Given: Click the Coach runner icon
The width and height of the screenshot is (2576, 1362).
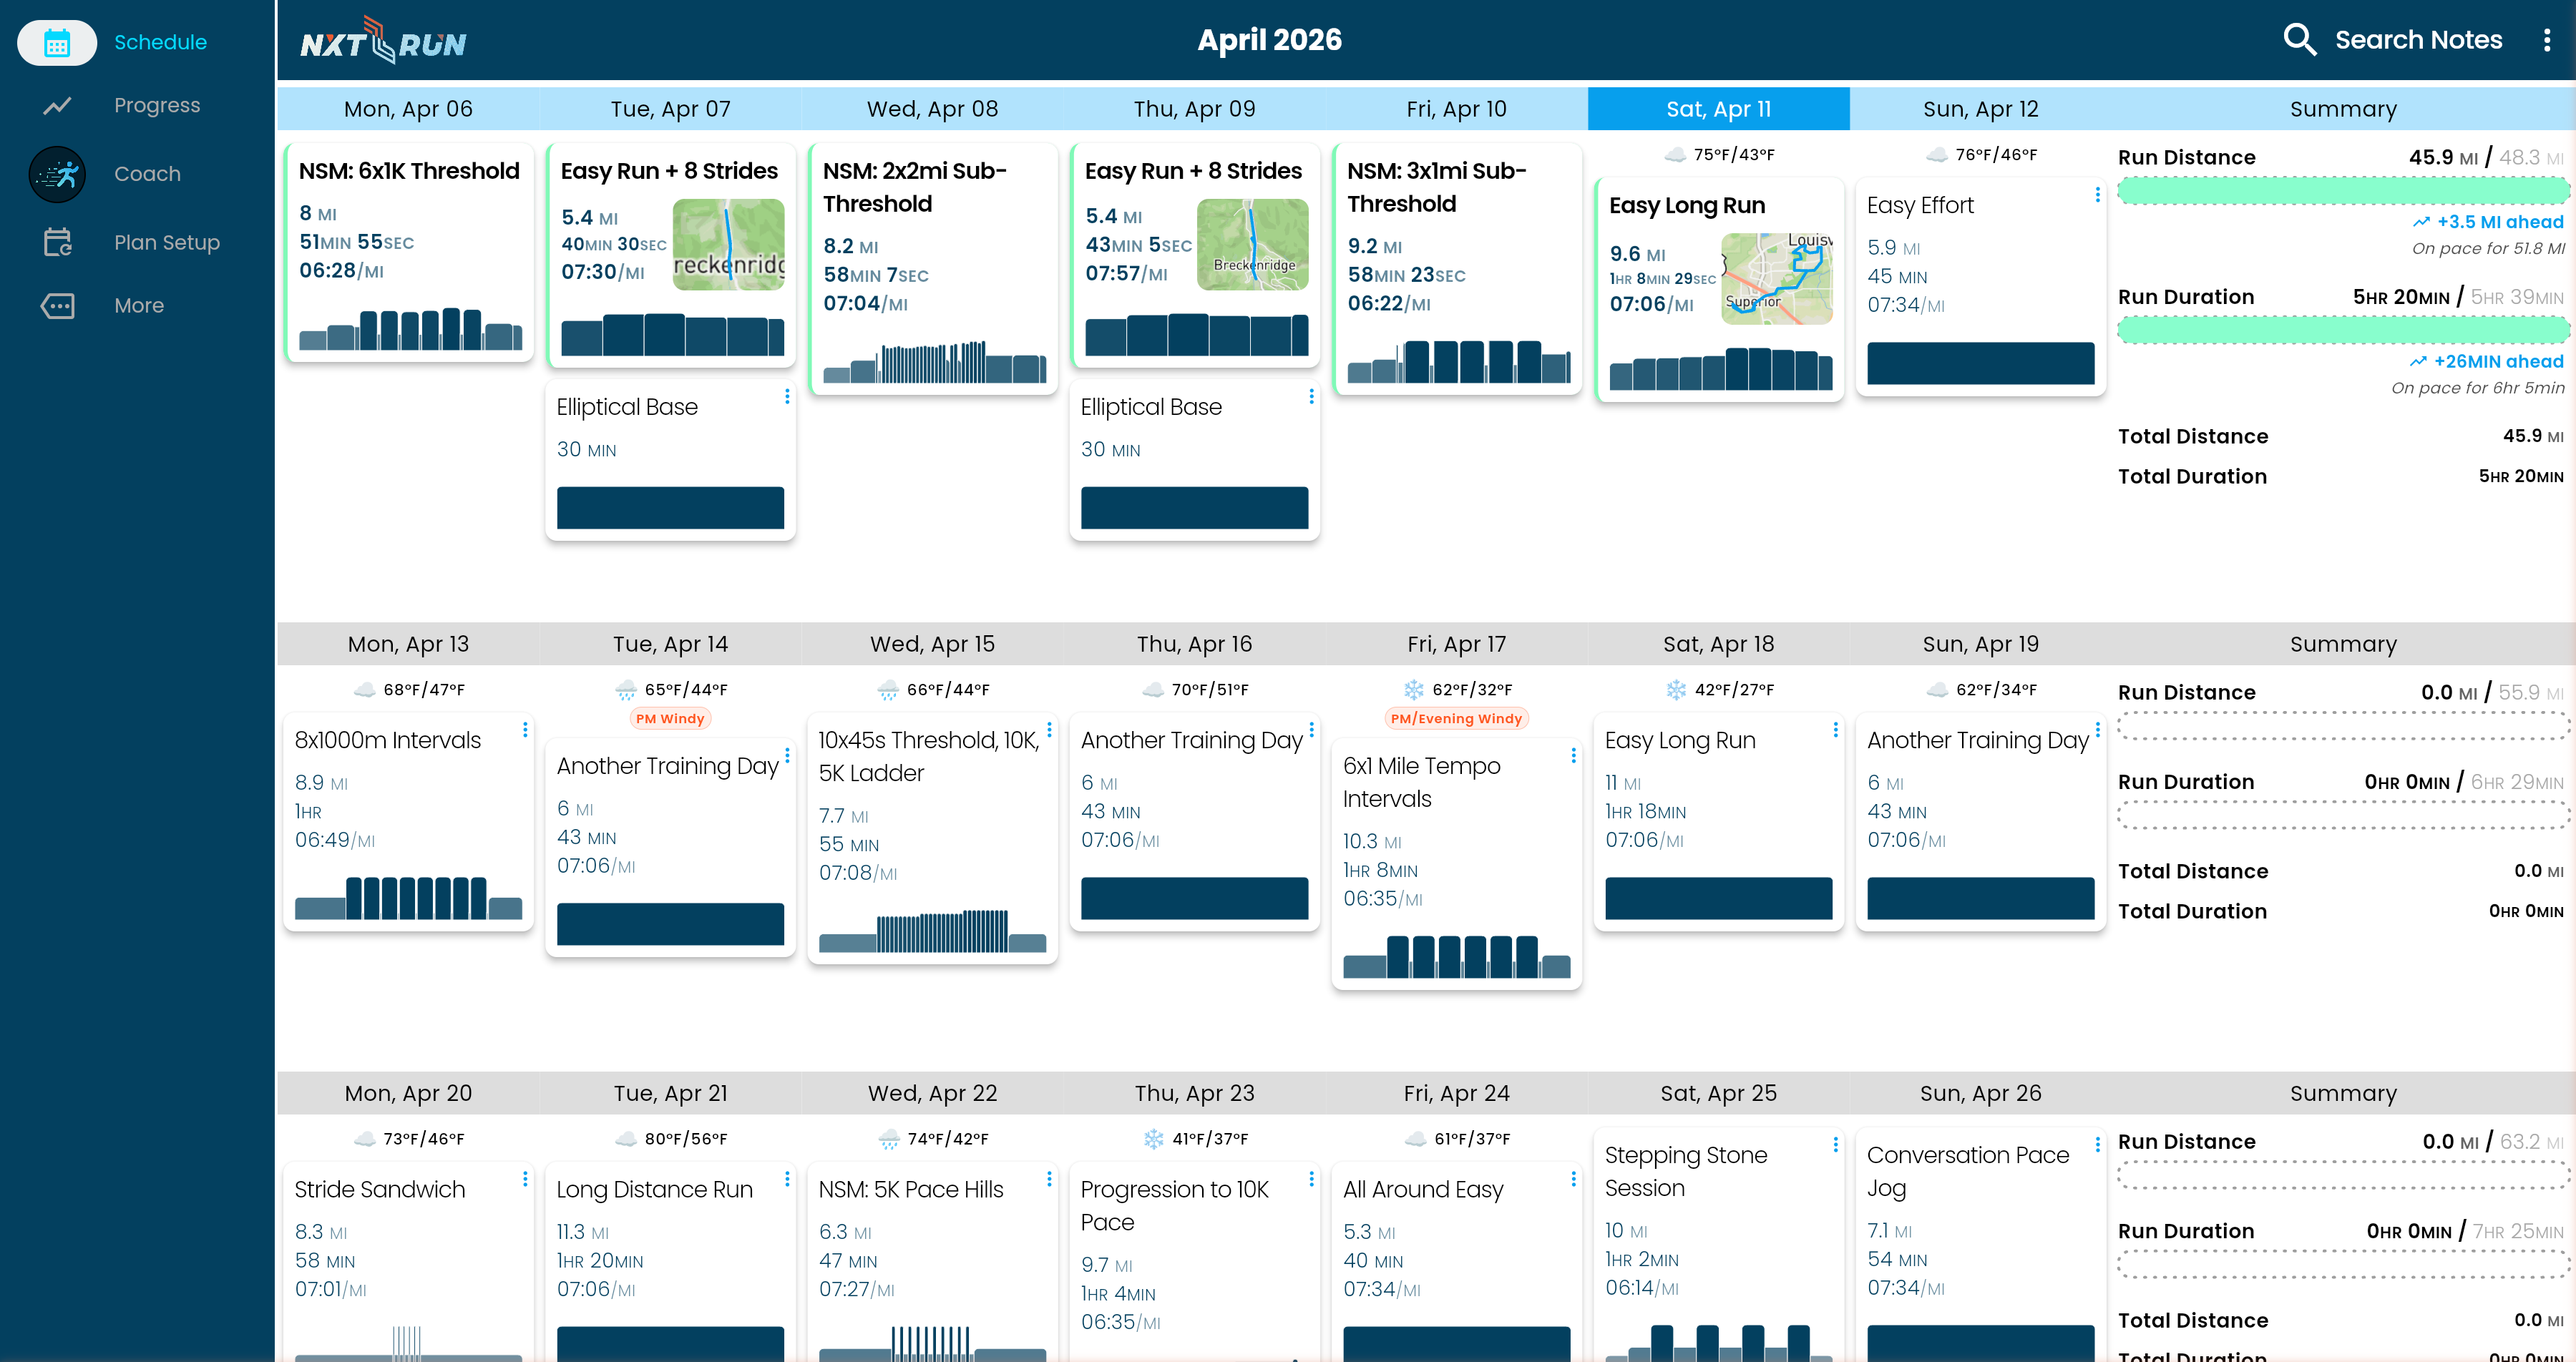Looking at the screenshot, I should pos(57,173).
